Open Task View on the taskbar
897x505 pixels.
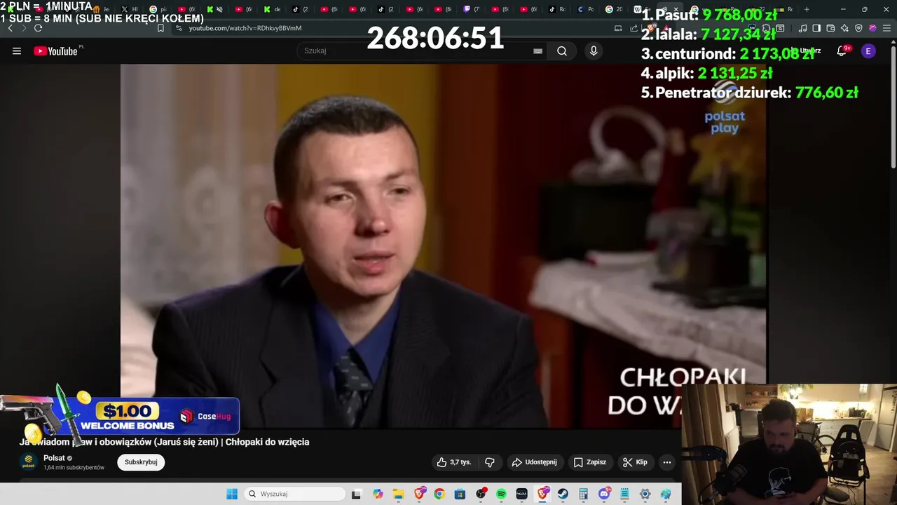(356, 494)
